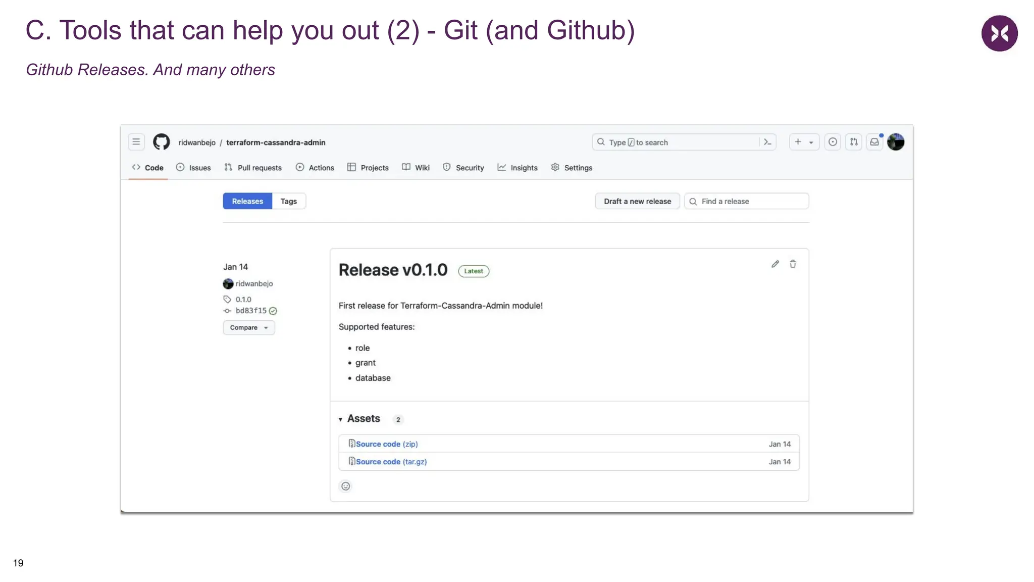Screen dimensions: 1034x582
Task: Open terraform-cassandra-admin repository link
Action: click(x=276, y=142)
